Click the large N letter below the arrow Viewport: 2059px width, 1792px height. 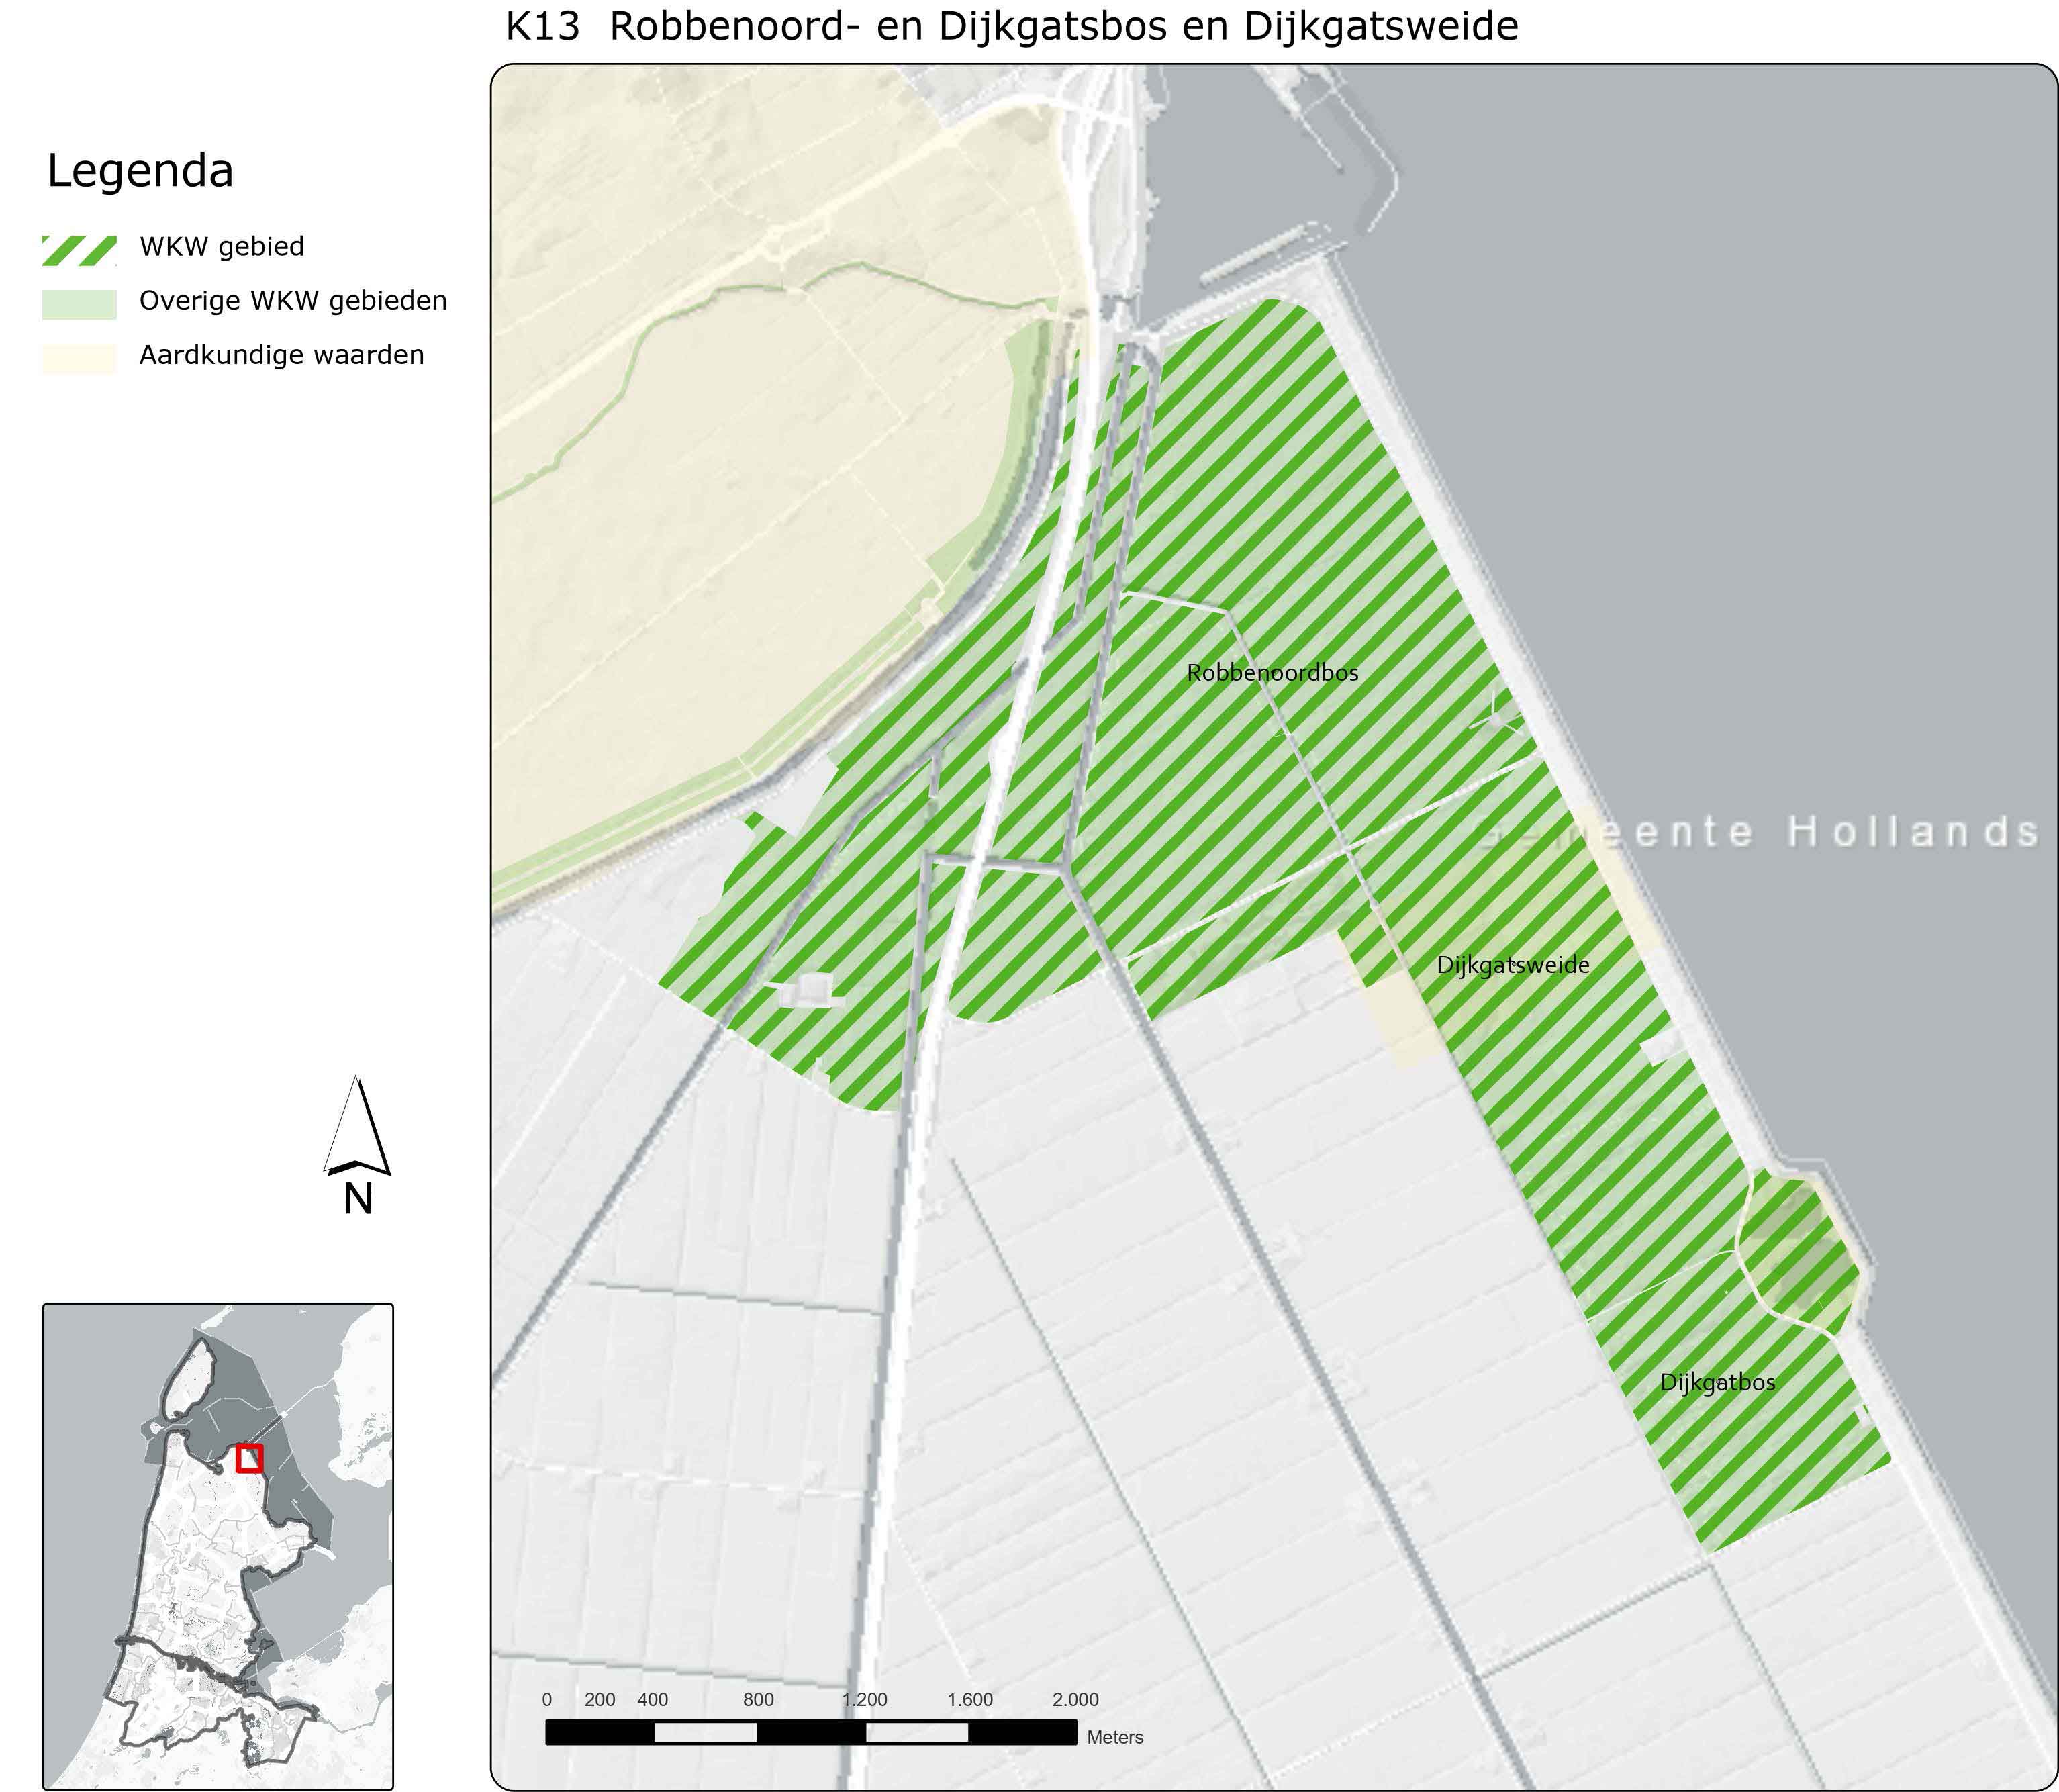[x=358, y=1199]
